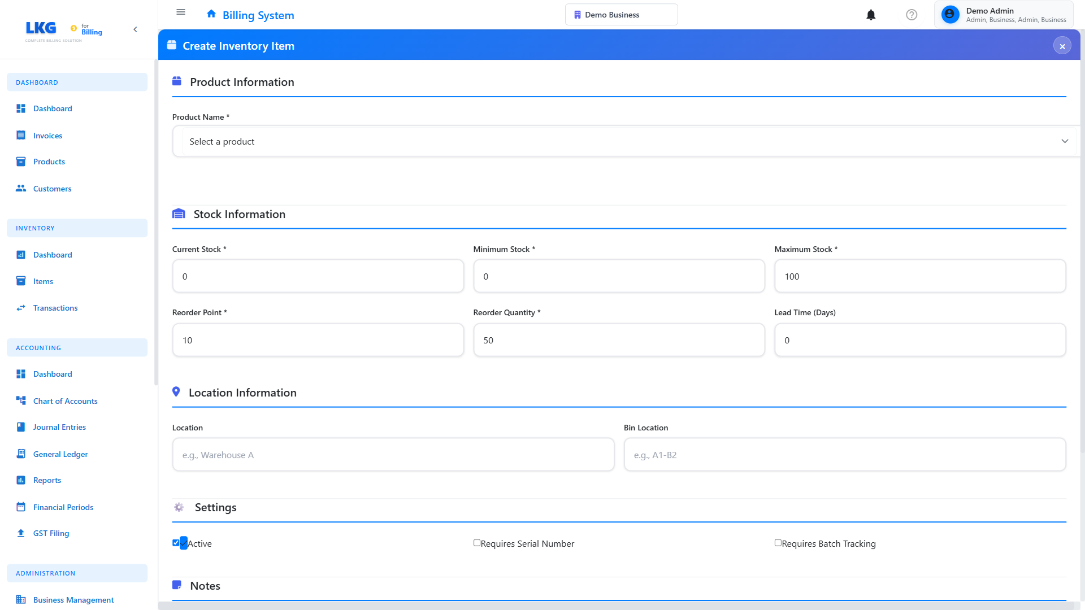This screenshot has height=610, width=1085.
Task: Select the Products icon in sidebar
Action: coord(21,162)
